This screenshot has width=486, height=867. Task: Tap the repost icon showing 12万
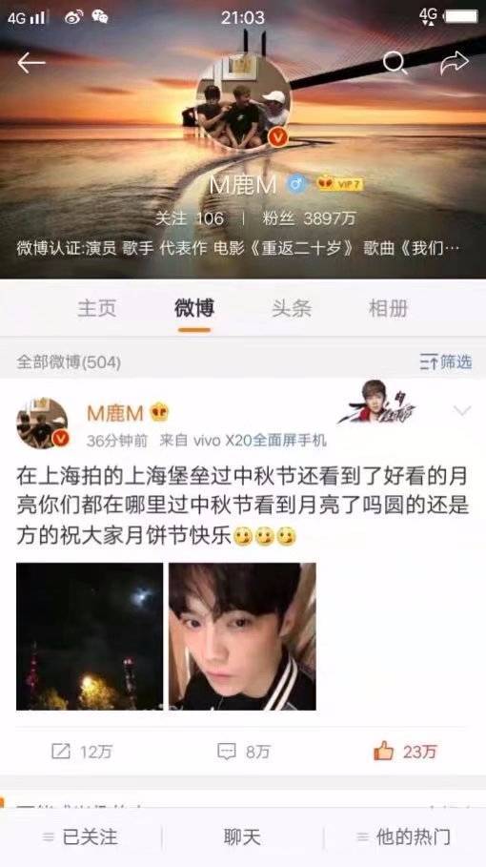[x=61, y=751]
